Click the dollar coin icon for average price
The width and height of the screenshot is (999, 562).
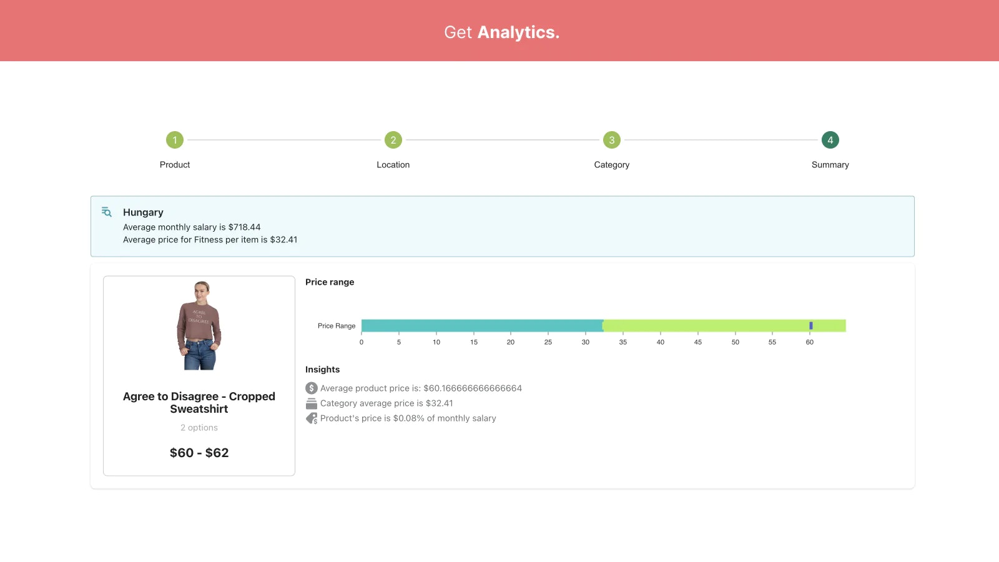point(312,388)
